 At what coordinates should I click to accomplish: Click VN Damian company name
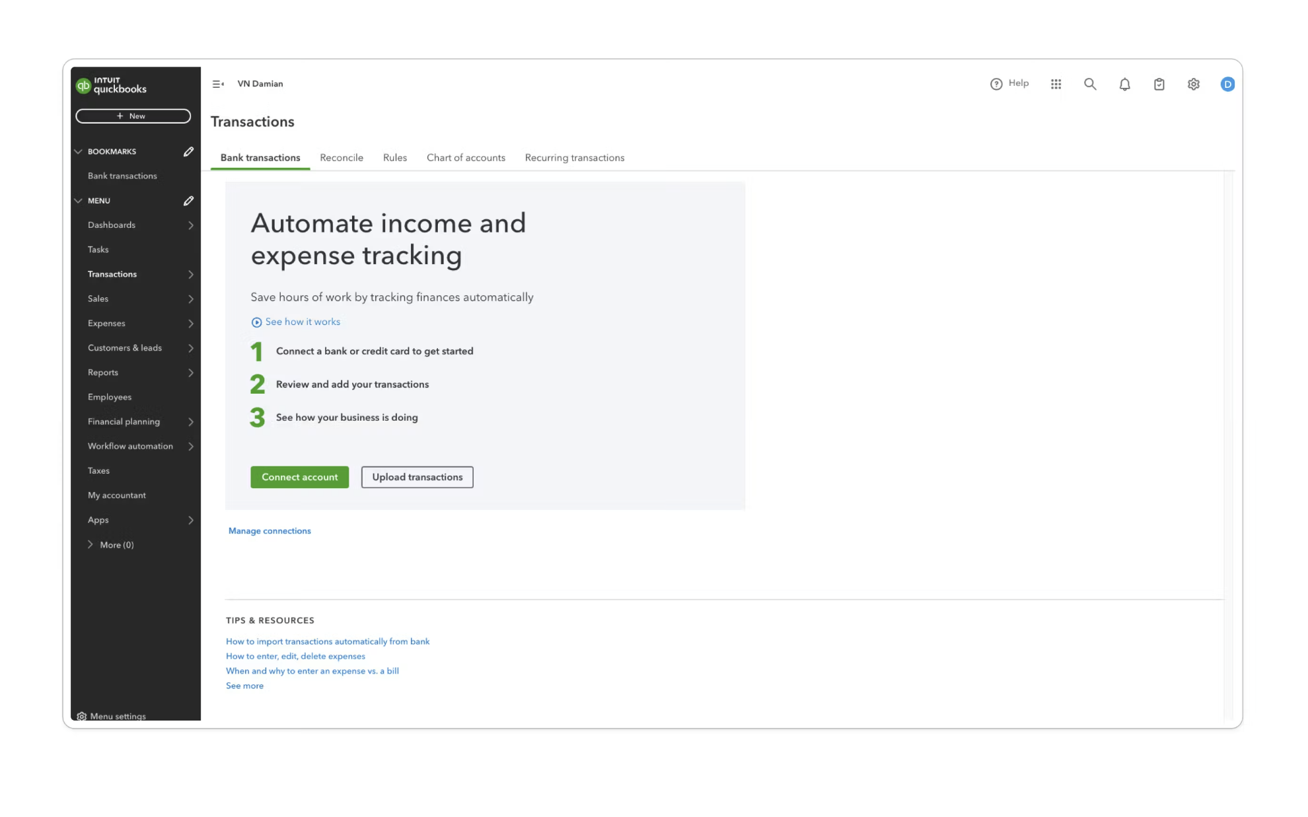(x=260, y=84)
